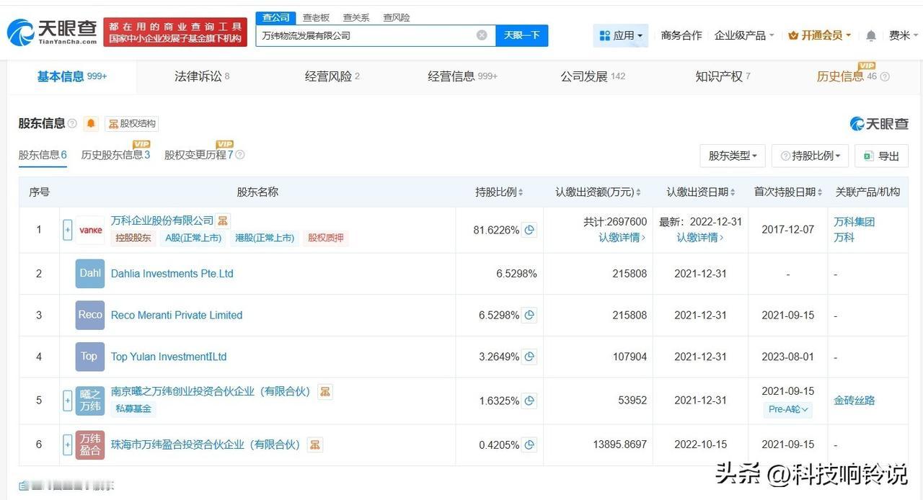
Task: Open the 应用 dropdown menu
Action: (x=620, y=35)
